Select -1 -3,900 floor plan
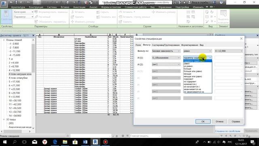This screenshot has height=146, width=259. (x=14, y=44)
